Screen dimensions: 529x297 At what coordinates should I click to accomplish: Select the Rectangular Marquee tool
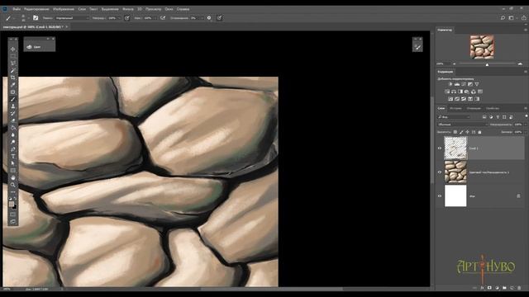click(13, 56)
